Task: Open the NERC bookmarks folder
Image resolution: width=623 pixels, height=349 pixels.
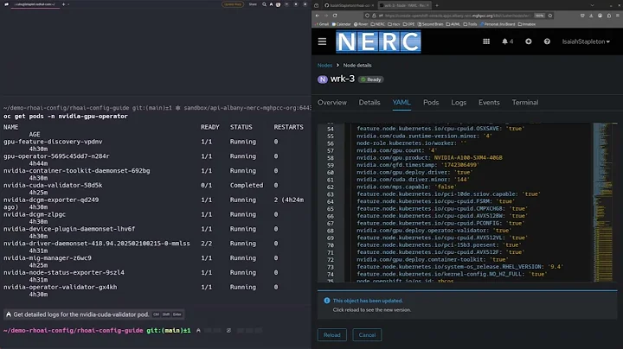Action: (378, 24)
